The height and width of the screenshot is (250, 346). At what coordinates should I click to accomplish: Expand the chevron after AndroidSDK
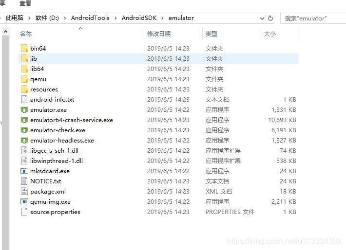(162, 18)
